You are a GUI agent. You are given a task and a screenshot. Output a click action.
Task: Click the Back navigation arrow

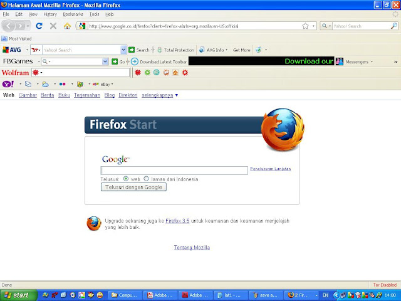(9, 26)
